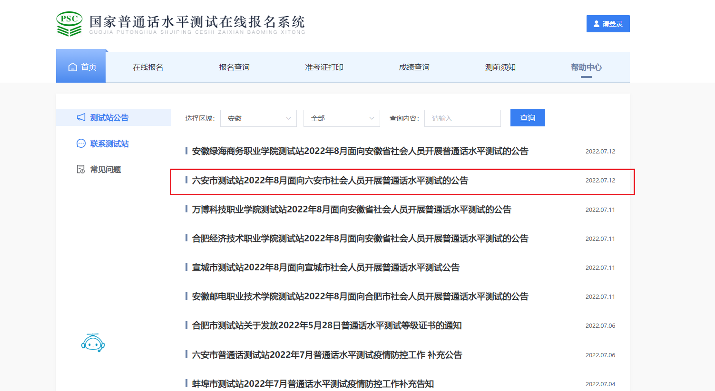Click the megaphone icon beside 测试站公告
This screenshot has width=715, height=391.
click(x=81, y=117)
